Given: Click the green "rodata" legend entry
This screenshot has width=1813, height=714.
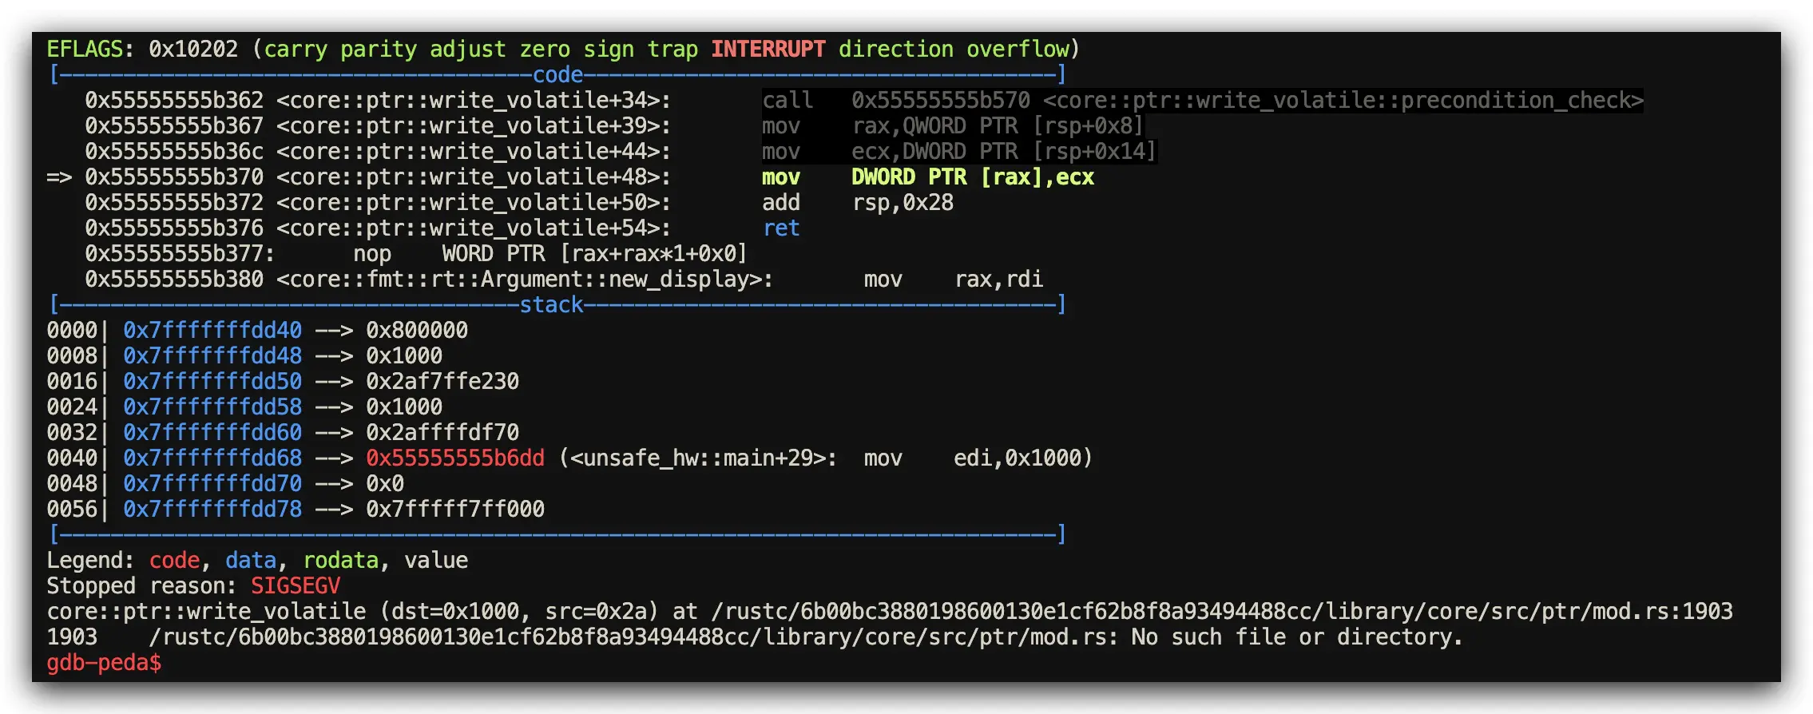Looking at the screenshot, I should pyautogui.click(x=340, y=561).
